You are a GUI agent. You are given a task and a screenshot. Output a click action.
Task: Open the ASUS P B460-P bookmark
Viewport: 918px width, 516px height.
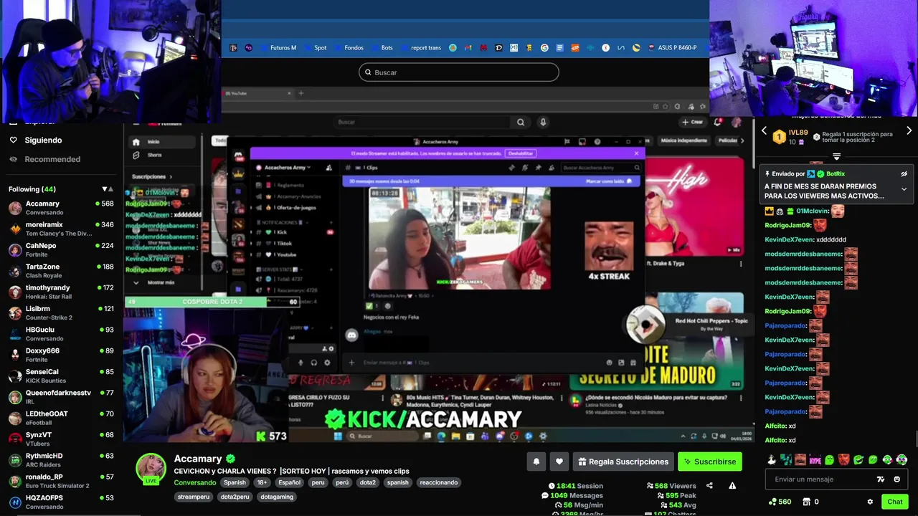tap(672, 48)
